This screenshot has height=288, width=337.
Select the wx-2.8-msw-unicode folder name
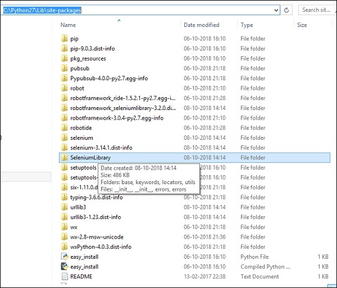pyautogui.click(x=97, y=237)
